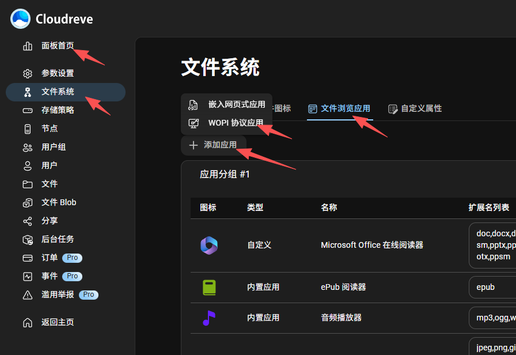Select the 后台任务 sidebar icon
The width and height of the screenshot is (516, 355).
click(x=27, y=239)
